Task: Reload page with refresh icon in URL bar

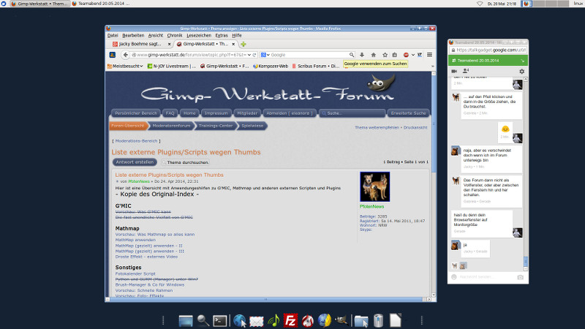Action: (x=254, y=55)
